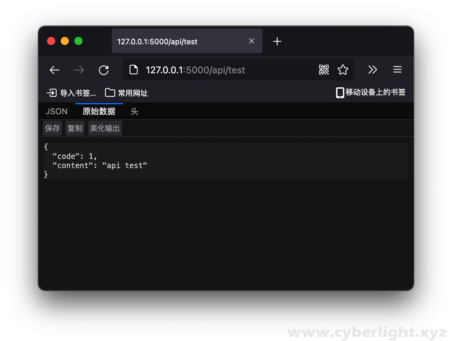Switch to the 头 headers tab

[x=134, y=112]
